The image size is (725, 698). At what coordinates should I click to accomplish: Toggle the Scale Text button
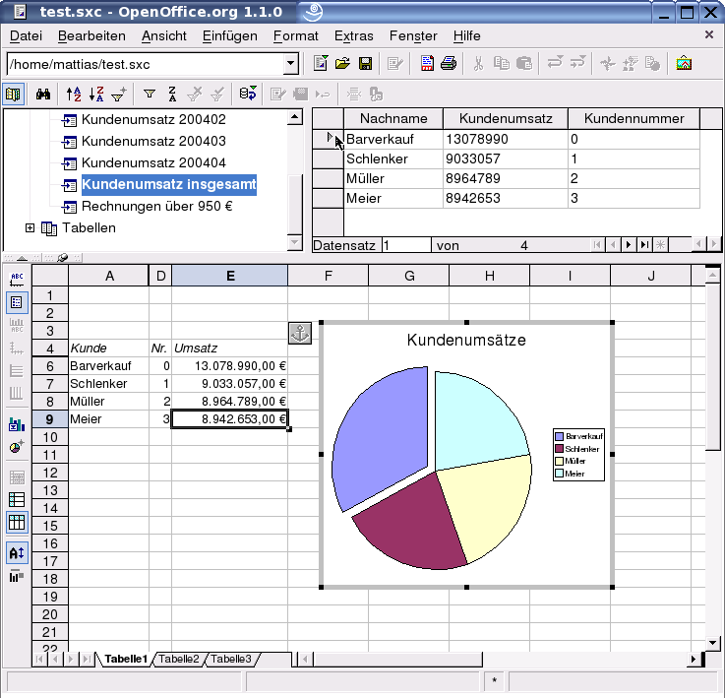pos(17,553)
